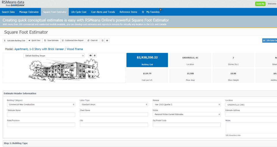Select the Square Foot Estimator tab
This screenshot has height=147, width=277.
(x=55, y=12)
